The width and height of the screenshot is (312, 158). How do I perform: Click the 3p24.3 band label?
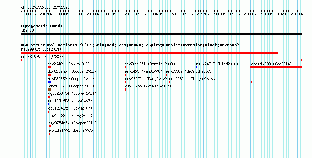tap(27, 30)
